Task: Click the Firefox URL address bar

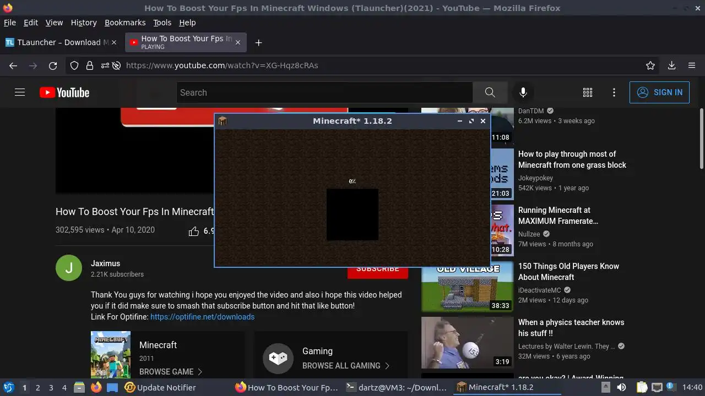Action: pyautogui.click(x=364, y=65)
